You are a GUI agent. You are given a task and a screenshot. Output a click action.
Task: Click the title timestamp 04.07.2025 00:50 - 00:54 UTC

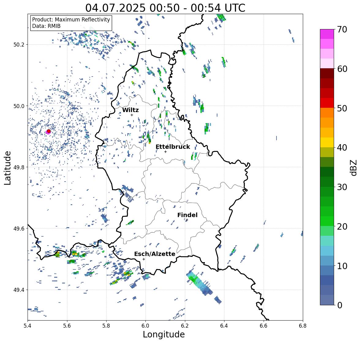coord(165,8)
